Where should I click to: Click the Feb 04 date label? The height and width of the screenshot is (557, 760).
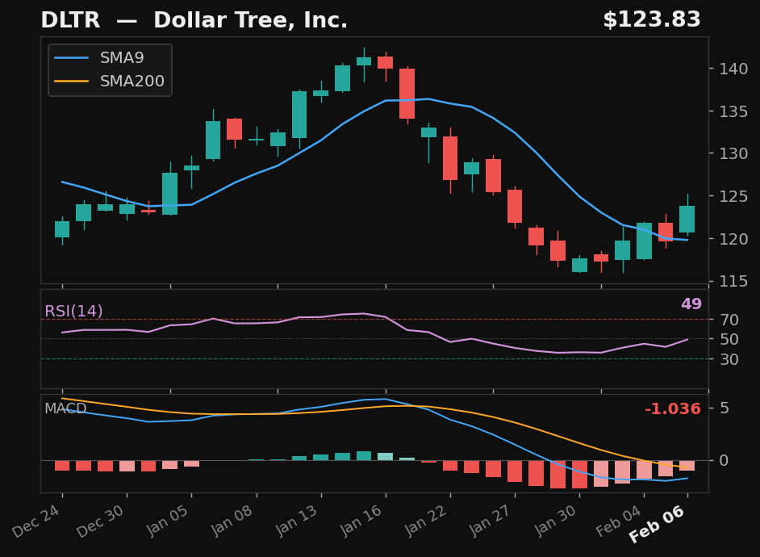(x=619, y=521)
